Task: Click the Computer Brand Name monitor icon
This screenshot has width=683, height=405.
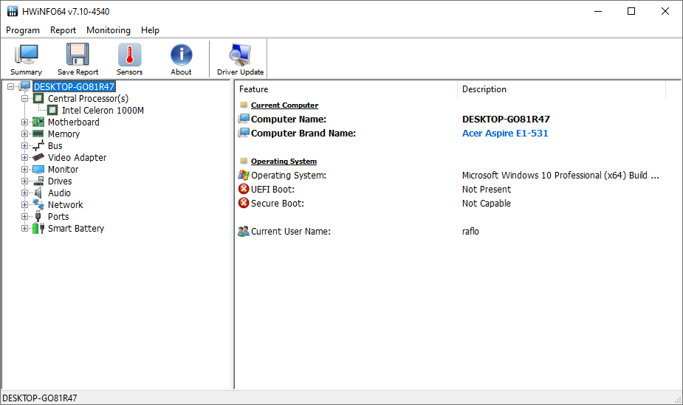Action: point(244,133)
